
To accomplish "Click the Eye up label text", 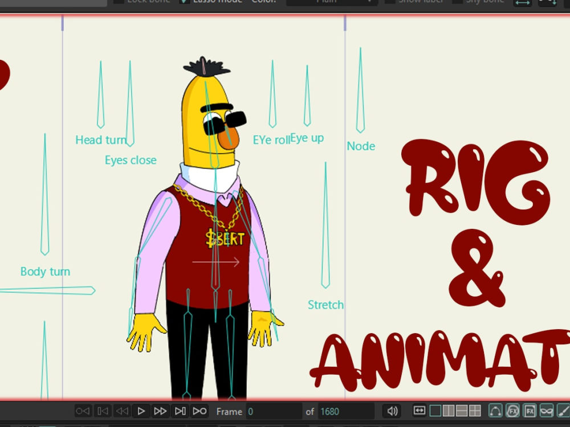I will [x=307, y=138].
